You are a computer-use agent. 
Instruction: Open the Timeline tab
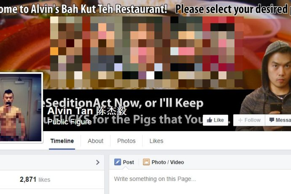tap(62, 141)
